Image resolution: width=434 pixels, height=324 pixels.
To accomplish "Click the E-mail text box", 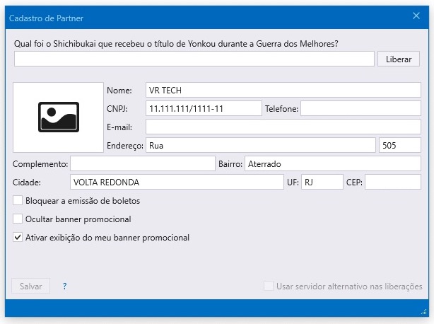I will tap(283, 127).
